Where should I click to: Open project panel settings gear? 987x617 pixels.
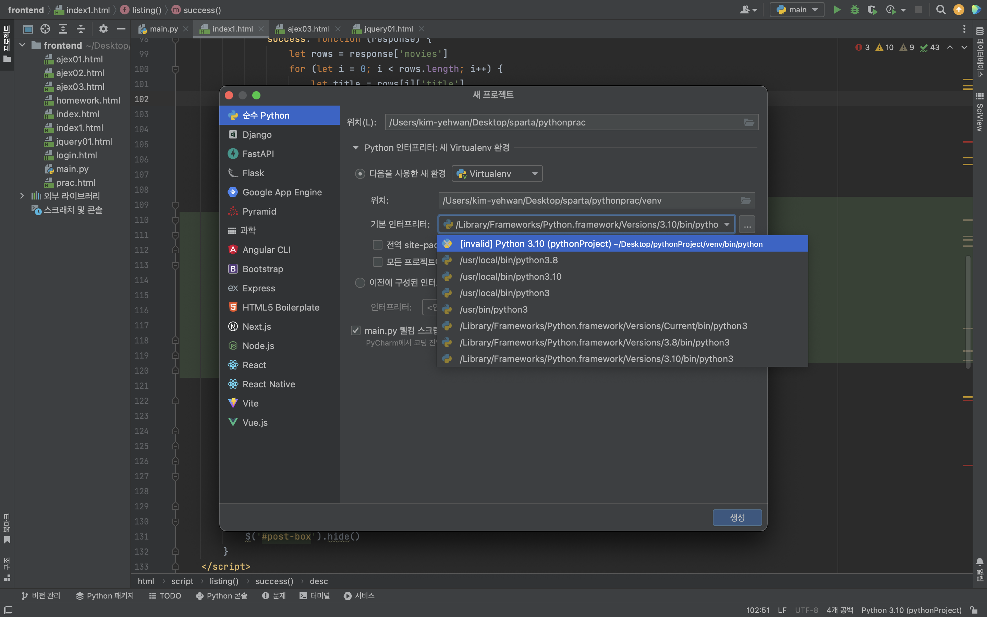(103, 29)
